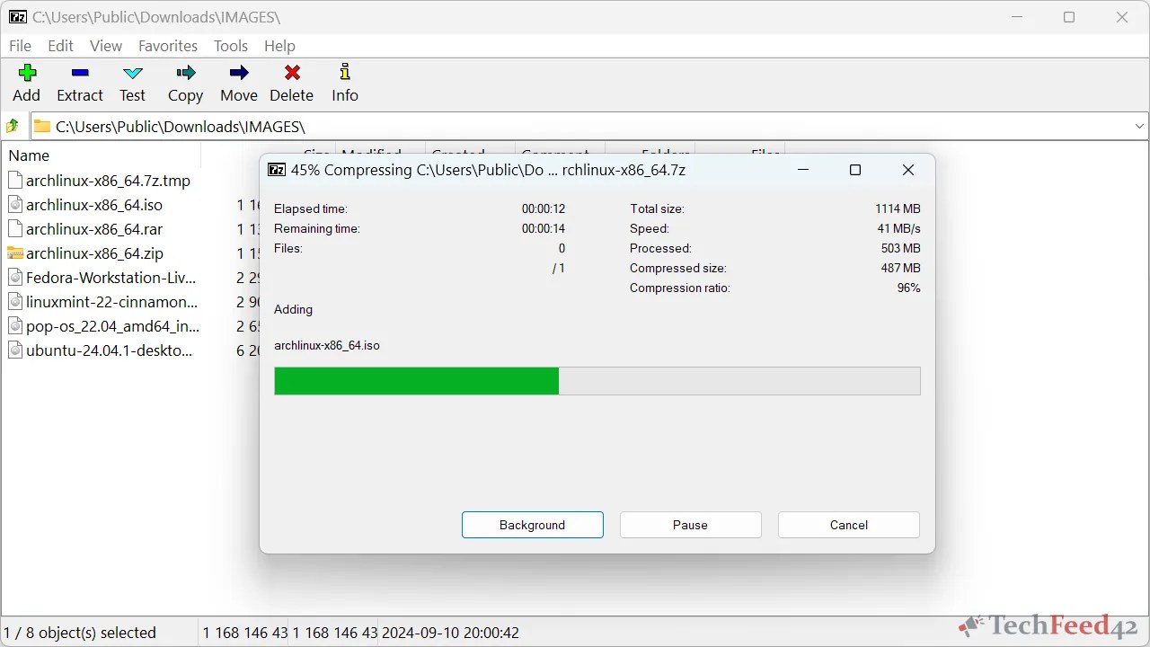Select the file icon of archlinux-x86_64.rar
The image size is (1150, 647).
tap(15, 228)
